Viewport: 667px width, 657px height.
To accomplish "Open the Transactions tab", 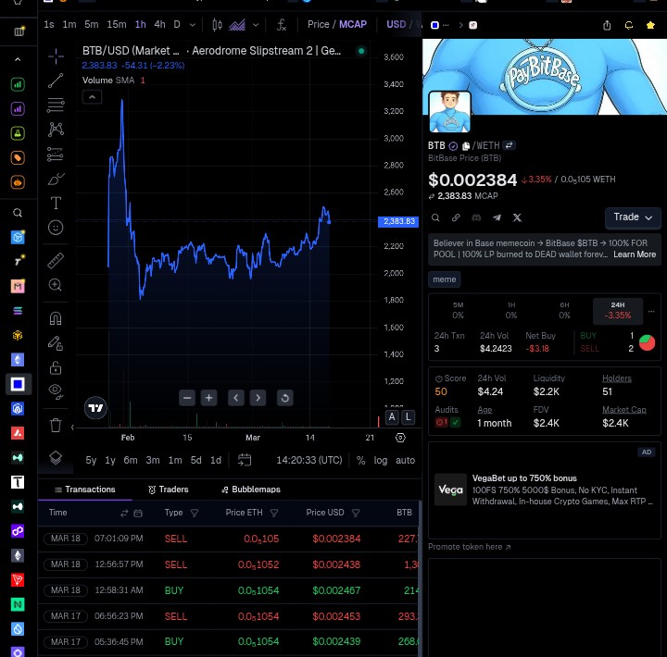I will click(85, 490).
